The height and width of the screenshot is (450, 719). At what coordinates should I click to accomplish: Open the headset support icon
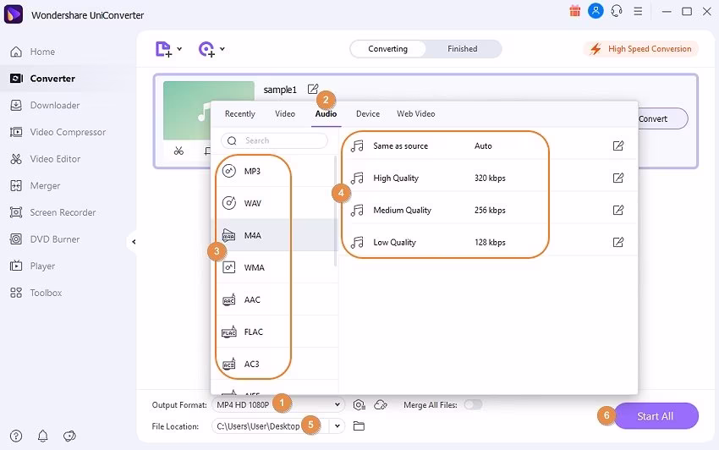617,11
